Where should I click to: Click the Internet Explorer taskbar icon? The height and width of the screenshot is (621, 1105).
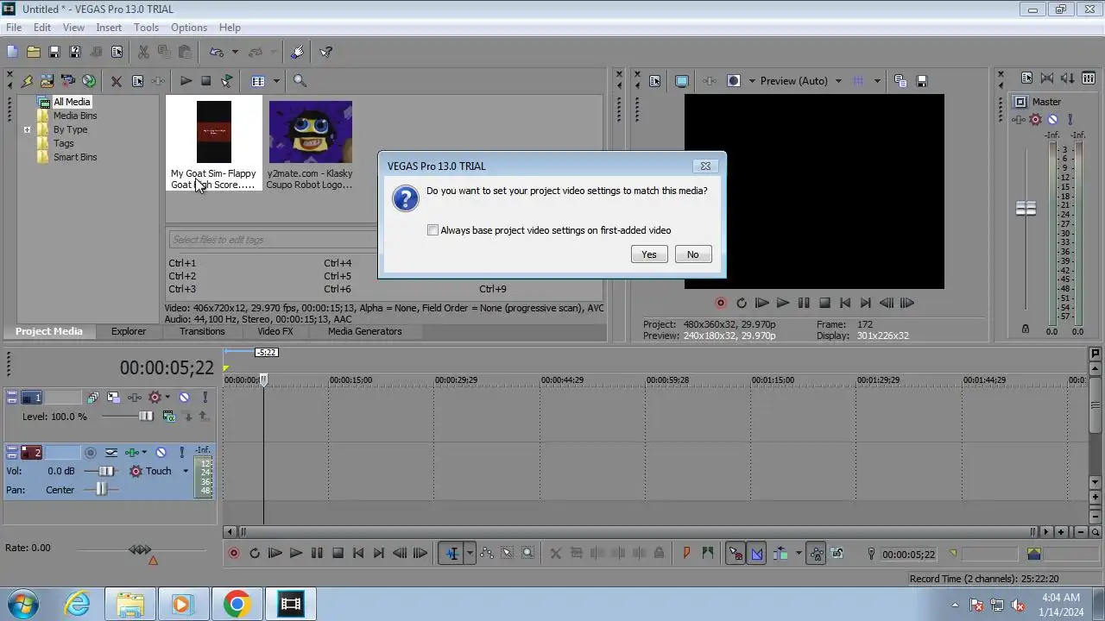[x=78, y=605]
